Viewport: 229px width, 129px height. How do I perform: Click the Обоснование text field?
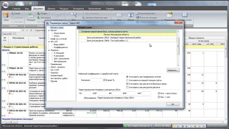pyautogui.click(x=124, y=98)
